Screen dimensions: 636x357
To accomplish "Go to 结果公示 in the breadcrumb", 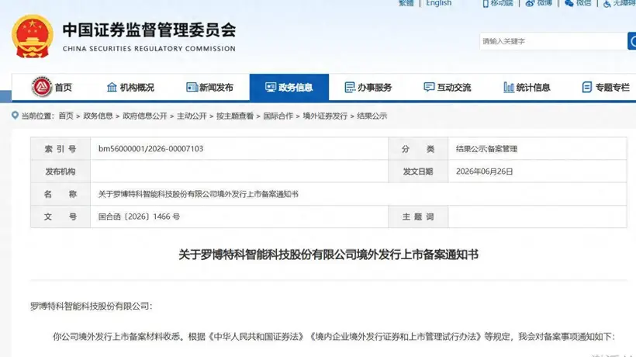I will (372, 116).
